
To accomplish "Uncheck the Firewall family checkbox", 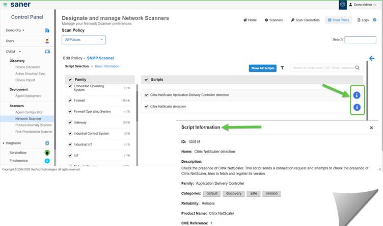I will pyautogui.click(x=70, y=101).
